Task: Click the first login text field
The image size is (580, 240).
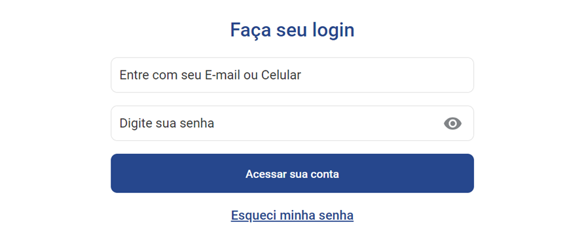Action: [292, 75]
